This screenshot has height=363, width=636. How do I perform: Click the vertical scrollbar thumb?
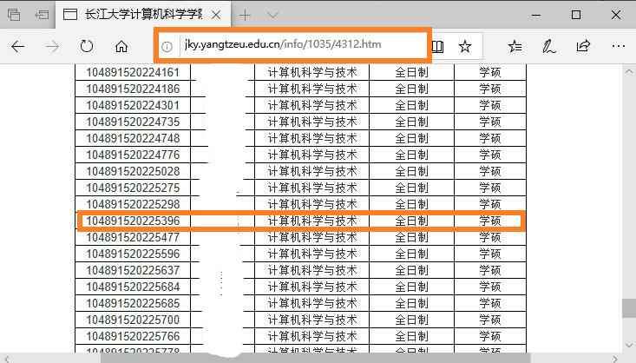click(629, 308)
